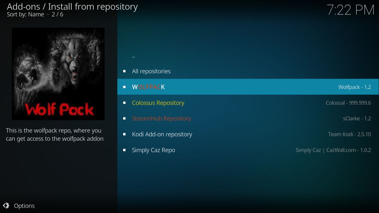
Task: Choose All repositories
Action: coord(248,71)
